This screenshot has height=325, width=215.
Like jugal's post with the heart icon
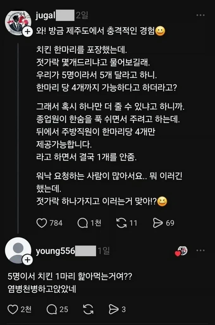coord(42,223)
